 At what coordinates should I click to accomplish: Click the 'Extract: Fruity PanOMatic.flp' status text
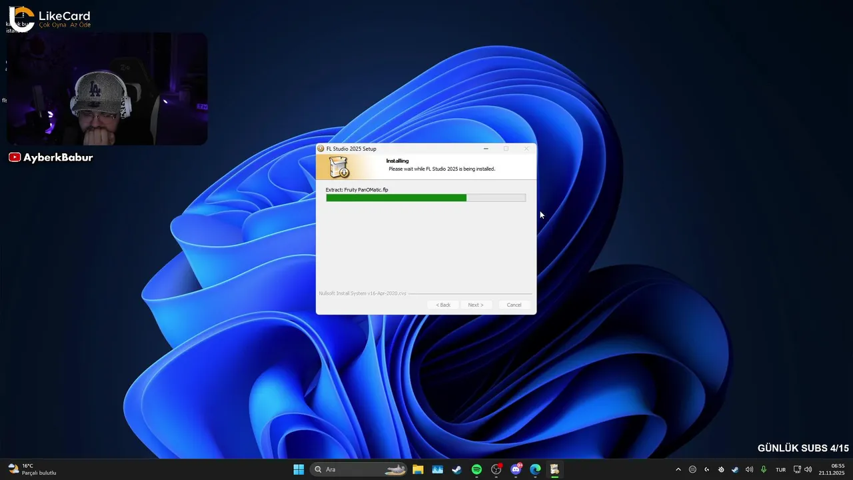[357, 190]
